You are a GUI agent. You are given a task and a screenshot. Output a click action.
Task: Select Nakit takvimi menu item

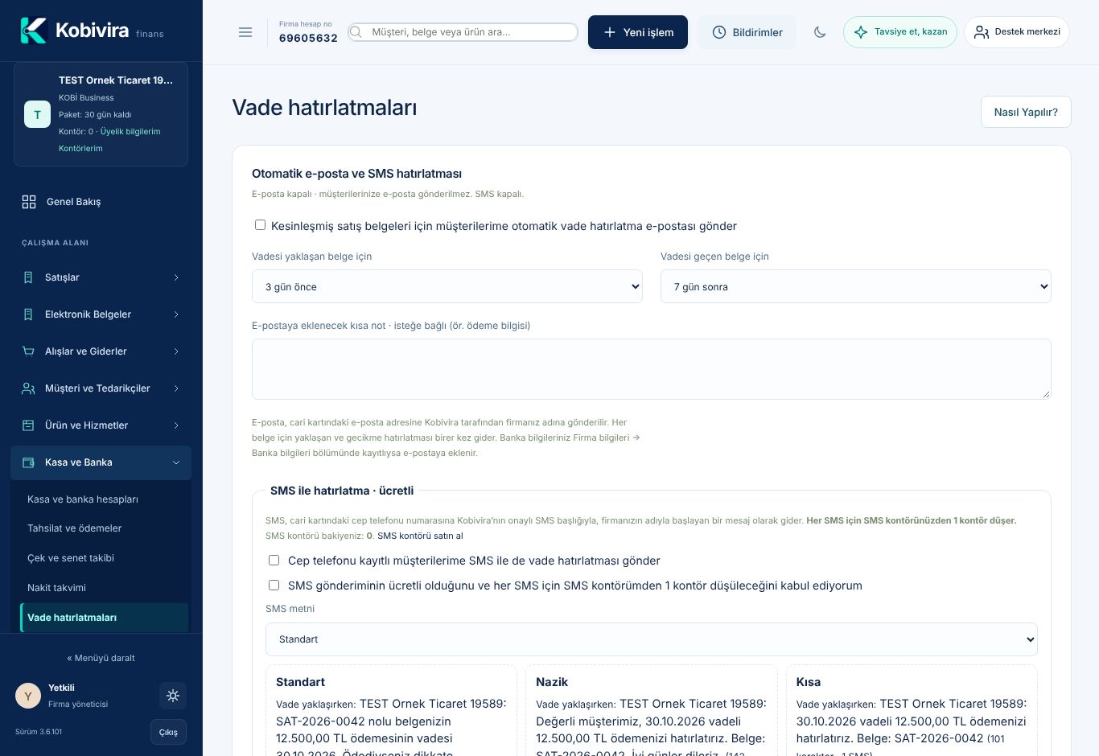click(56, 588)
